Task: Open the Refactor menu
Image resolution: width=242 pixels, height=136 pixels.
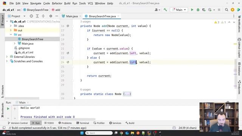Action: click(x=57, y=3)
